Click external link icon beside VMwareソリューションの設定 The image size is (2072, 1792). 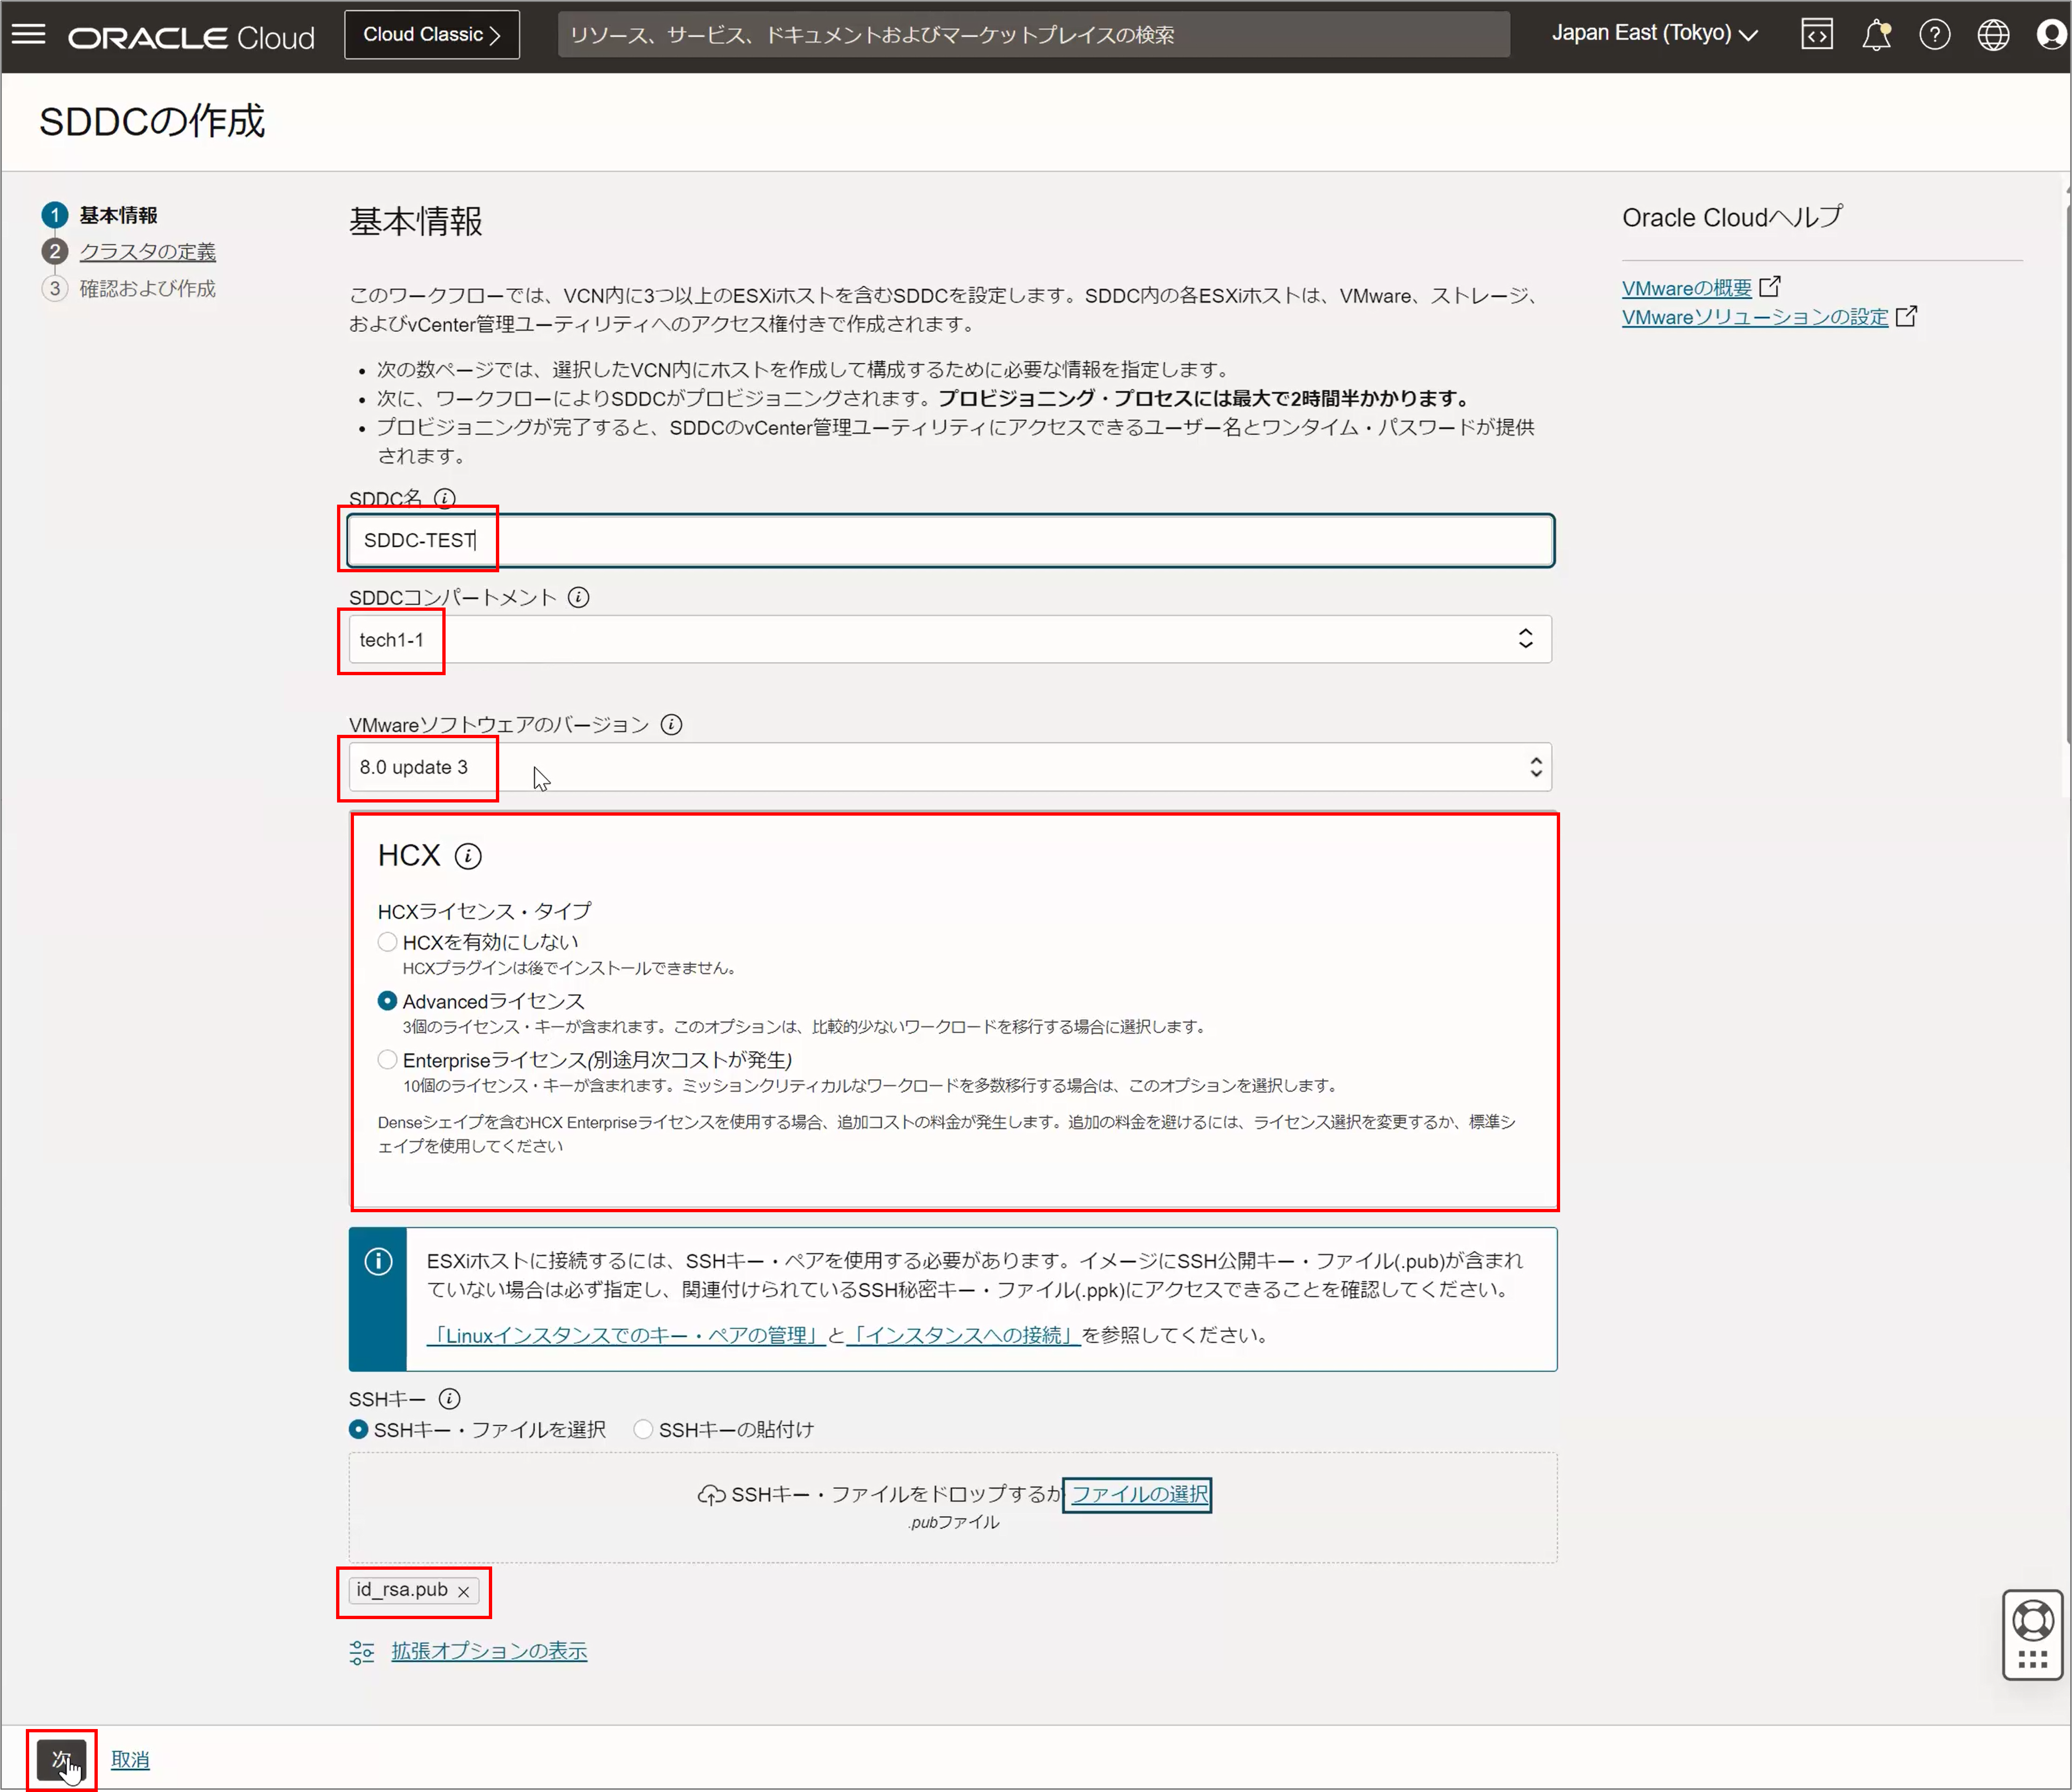(x=1906, y=316)
